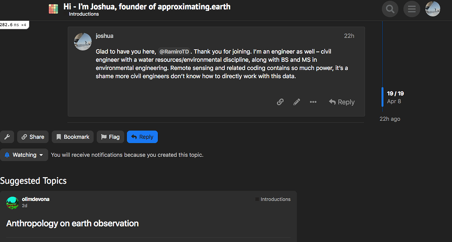The image size is (452, 242).
Task: Open the @RamiroTD mention link
Action: click(175, 51)
